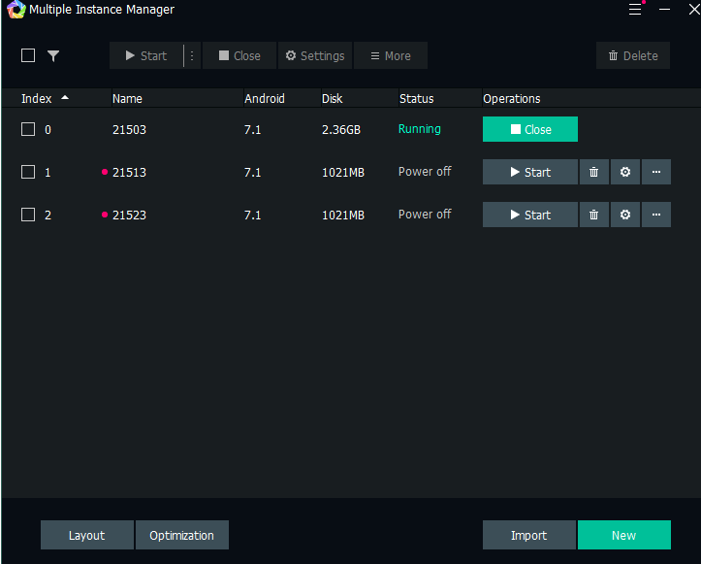The image size is (701, 564).
Task: Open more options for instance 21523
Action: [656, 215]
